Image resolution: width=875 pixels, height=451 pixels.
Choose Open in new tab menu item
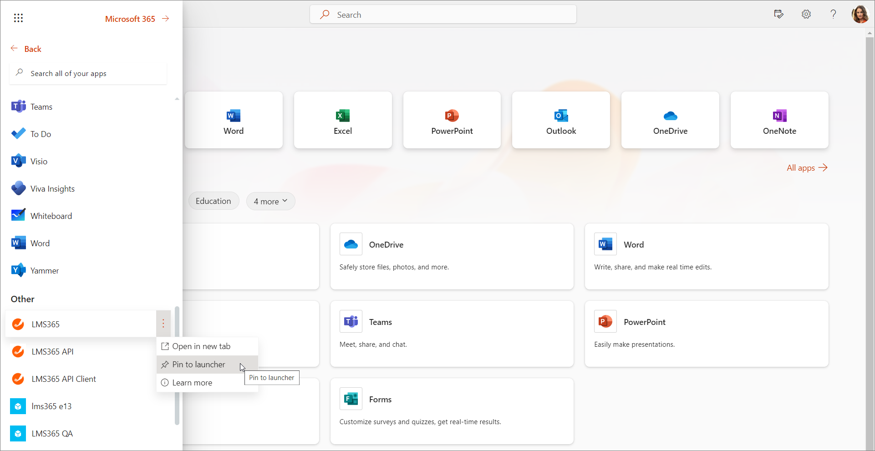pos(201,346)
